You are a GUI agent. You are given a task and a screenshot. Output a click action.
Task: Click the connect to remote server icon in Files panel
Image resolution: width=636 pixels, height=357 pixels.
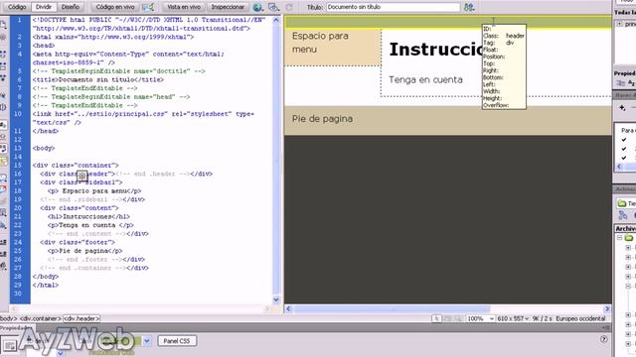[623, 216]
